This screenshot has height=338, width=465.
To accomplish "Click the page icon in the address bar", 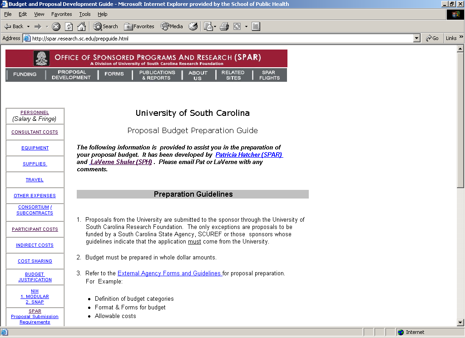I will (27, 38).
